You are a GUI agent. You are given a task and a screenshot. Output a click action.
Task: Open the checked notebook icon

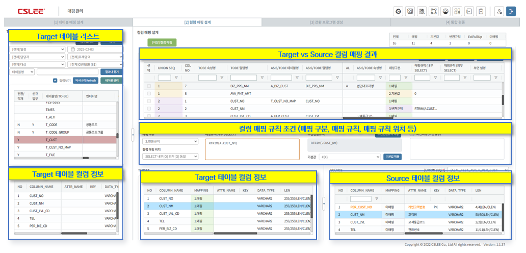(x=469, y=11)
